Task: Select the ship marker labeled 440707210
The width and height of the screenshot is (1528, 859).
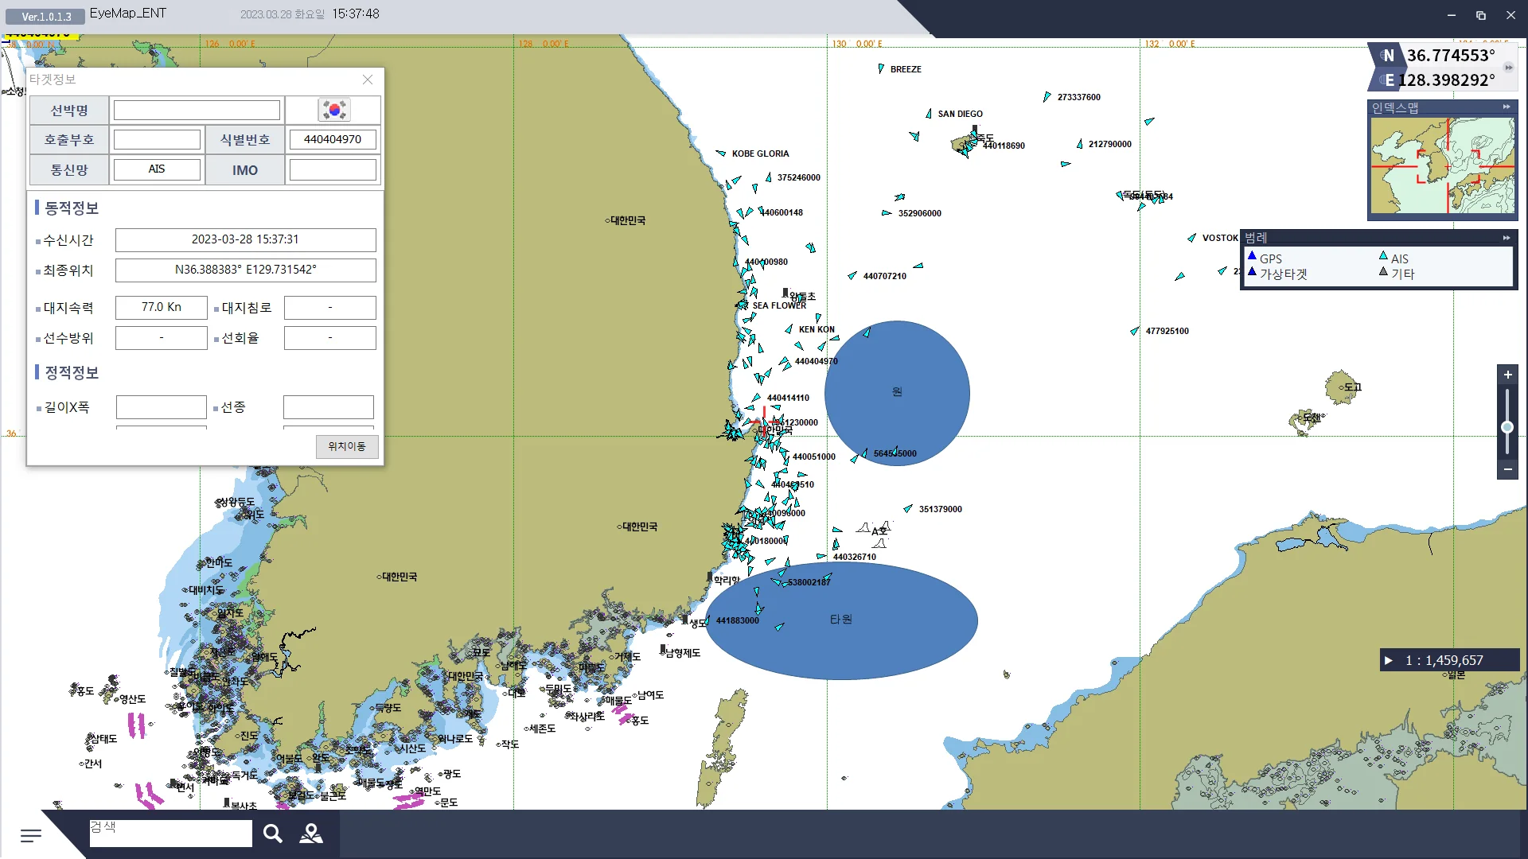Action: pyautogui.click(x=852, y=276)
